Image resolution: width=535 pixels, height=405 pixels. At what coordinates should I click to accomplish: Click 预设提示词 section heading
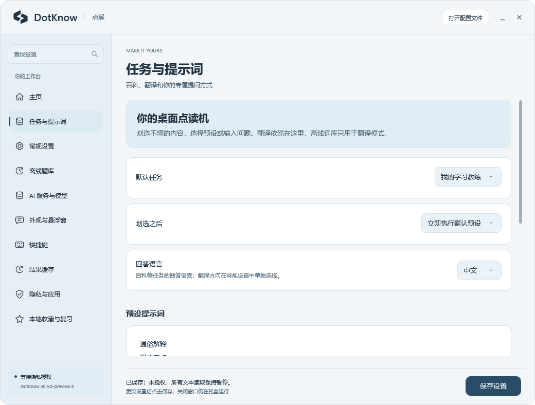pyautogui.click(x=145, y=314)
